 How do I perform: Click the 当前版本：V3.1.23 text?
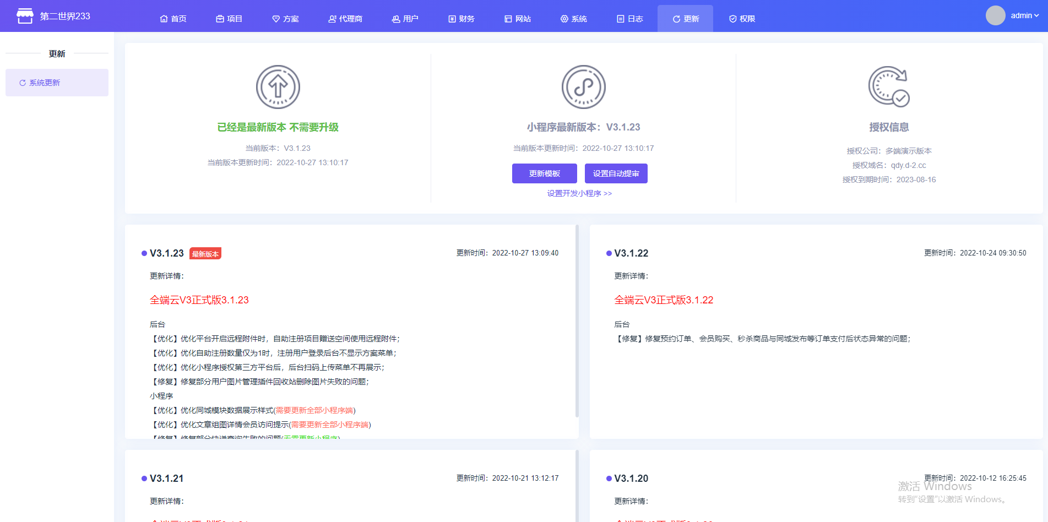click(x=278, y=148)
